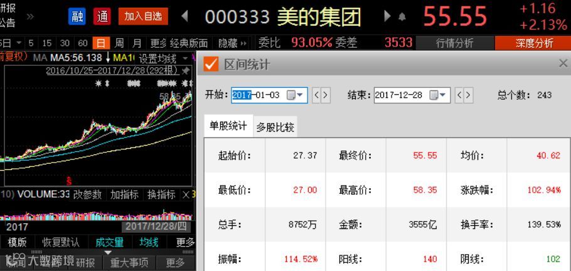The image size is (571, 271).
Task: Click the 振幅 value 114.52%
Action: pos(301,259)
